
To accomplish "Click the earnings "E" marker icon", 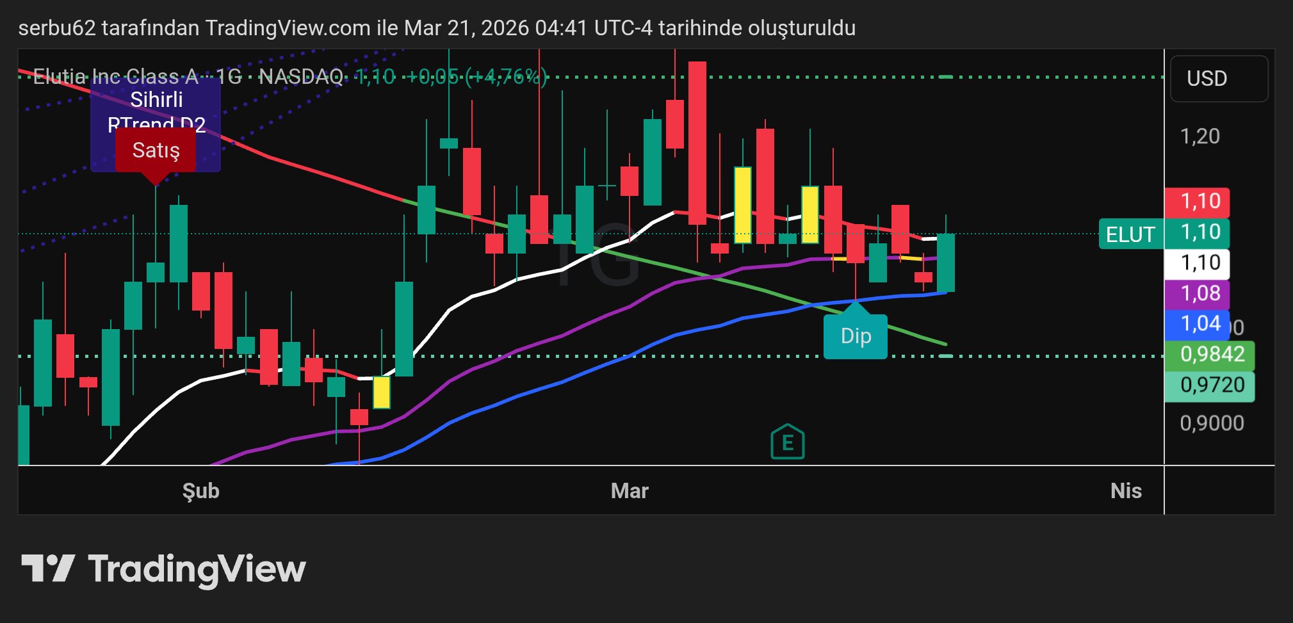I will (787, 442).
